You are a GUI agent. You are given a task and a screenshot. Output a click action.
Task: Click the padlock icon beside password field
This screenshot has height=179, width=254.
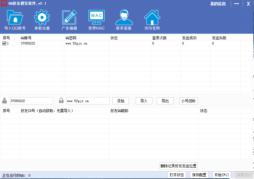point(61,101)
